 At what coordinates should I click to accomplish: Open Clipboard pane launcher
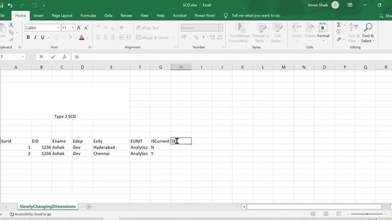[x=20, y=47]
